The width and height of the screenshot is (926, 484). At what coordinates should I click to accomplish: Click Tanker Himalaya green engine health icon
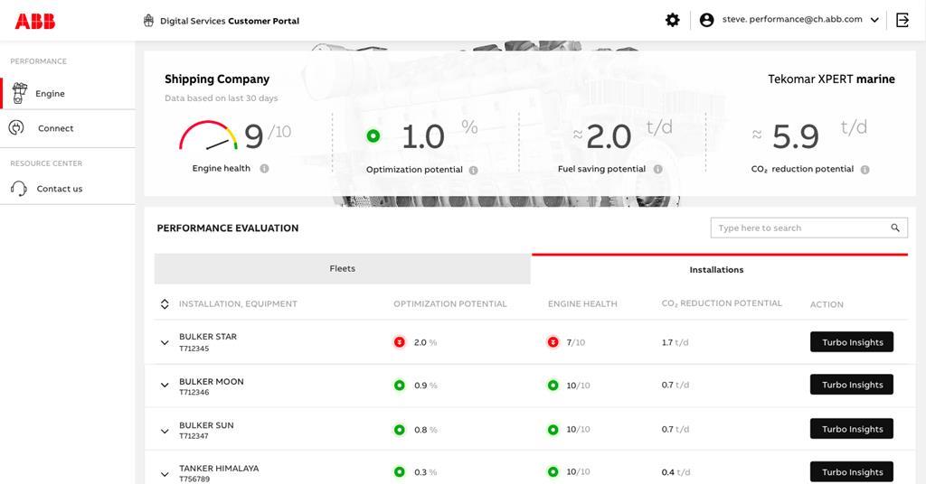coord(553,471)
